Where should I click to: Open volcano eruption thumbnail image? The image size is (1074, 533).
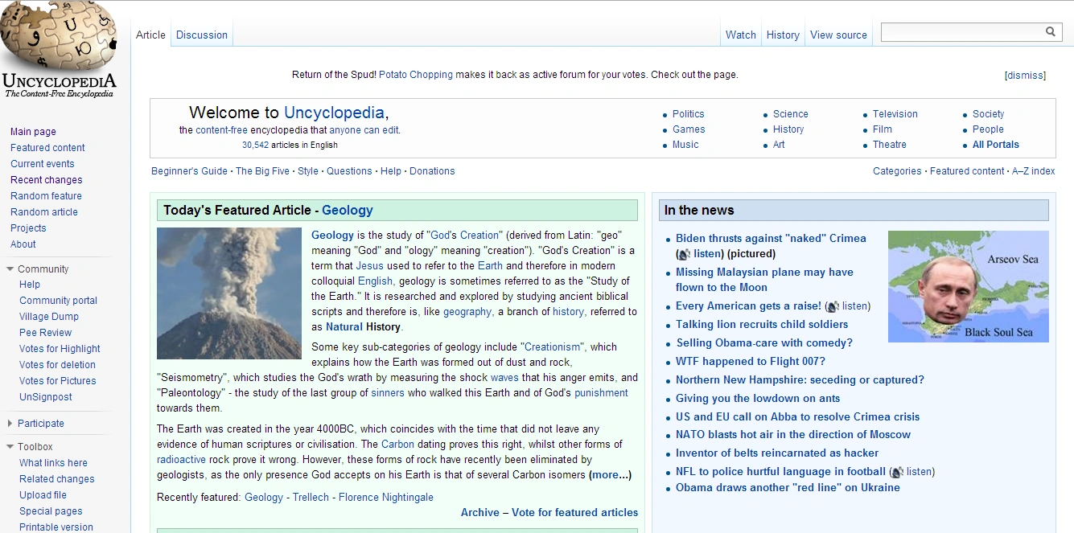[229, 293]
